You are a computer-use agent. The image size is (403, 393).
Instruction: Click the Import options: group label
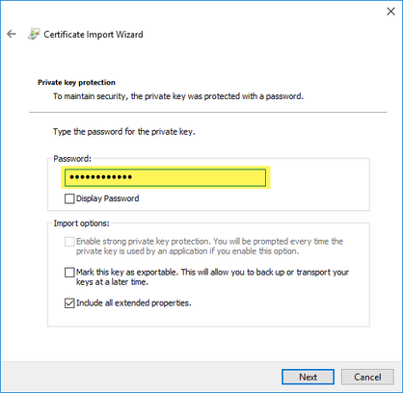tap(81, 223)
